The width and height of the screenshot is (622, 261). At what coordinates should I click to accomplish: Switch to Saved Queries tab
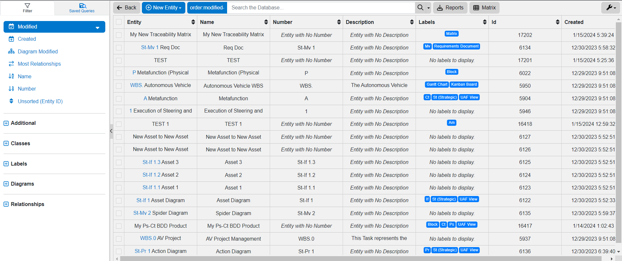[82, 8]
